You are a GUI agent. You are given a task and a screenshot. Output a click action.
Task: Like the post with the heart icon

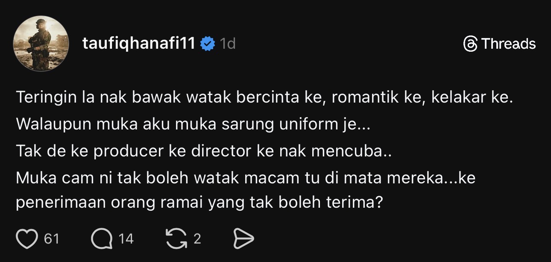click(x=27, y=239)
